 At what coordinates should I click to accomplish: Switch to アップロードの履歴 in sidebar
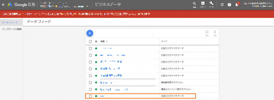11,29
